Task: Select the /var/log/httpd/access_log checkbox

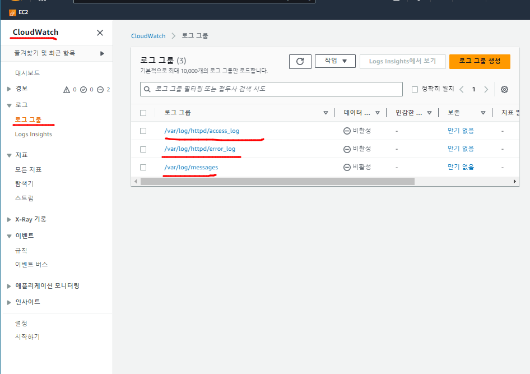Action: click(143, 131)
